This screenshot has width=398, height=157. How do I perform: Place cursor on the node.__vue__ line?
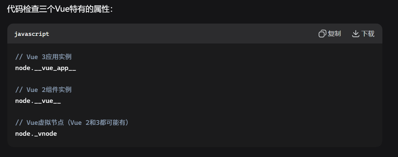point(38,101)
